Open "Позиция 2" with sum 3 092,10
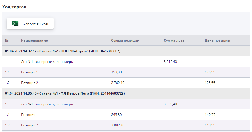The image size is (252, 132). tap(29, 125)
